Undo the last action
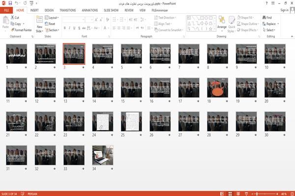 point(17,3)
